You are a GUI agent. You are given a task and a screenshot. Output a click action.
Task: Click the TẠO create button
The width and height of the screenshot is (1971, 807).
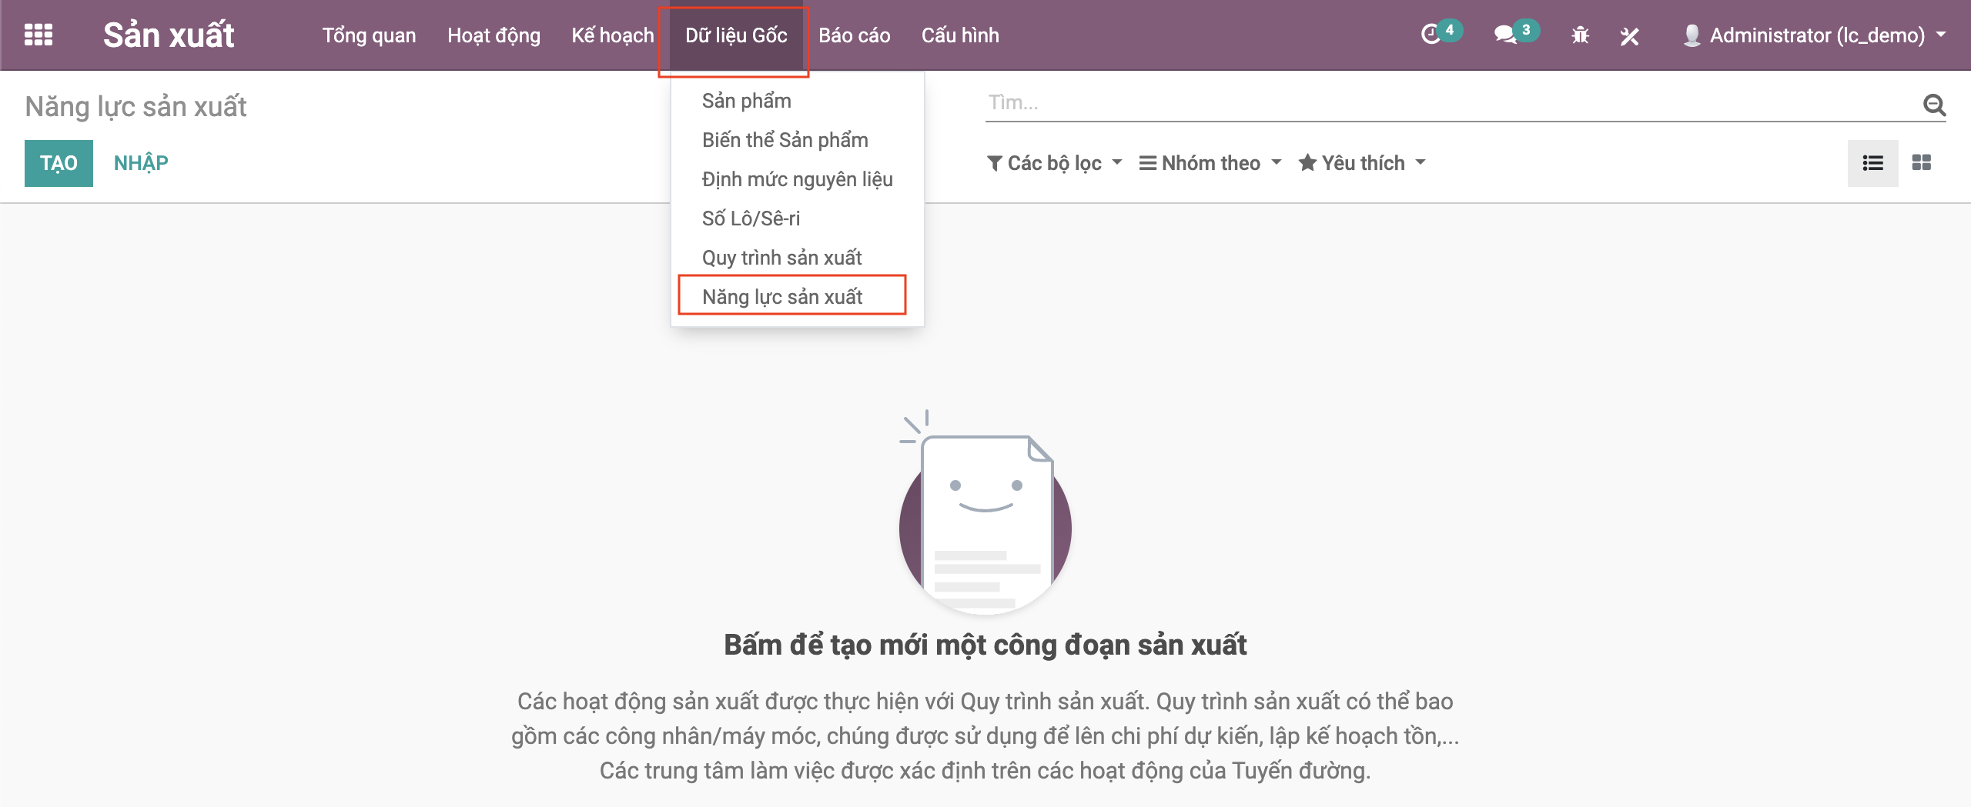pyautogui.click(x=59, y=163)
